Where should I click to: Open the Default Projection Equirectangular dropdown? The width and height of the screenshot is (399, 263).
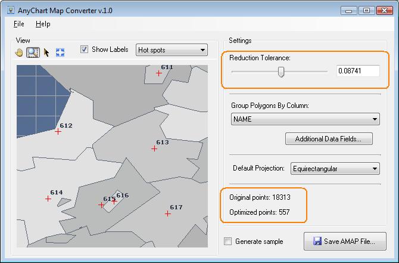tap(335, 169)
